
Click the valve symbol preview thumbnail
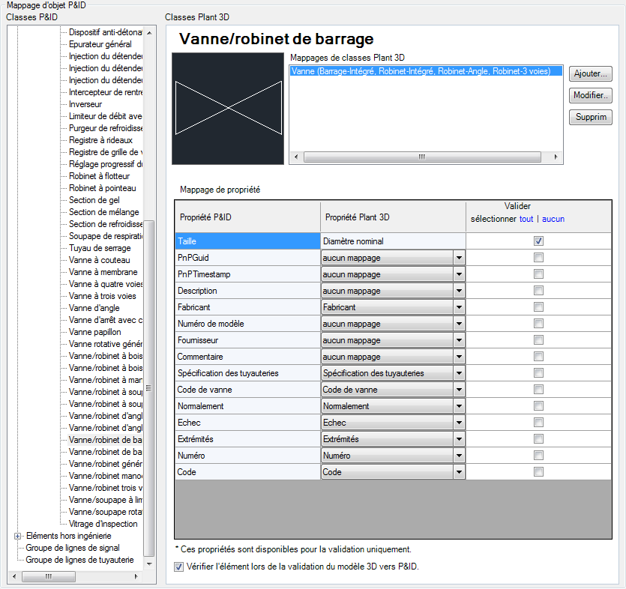click(228, 109)
